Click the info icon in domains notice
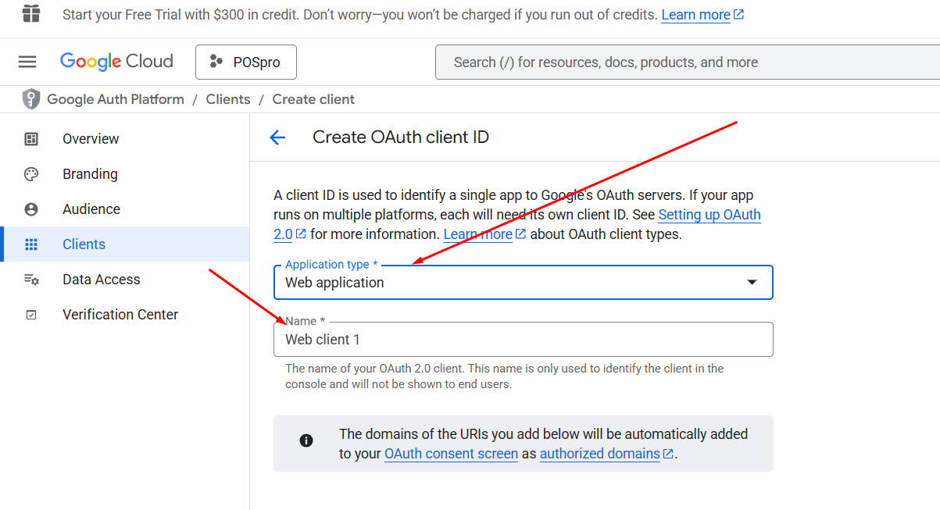The width and height of the screenshot is (940, 510). click(x=306, y=440)
